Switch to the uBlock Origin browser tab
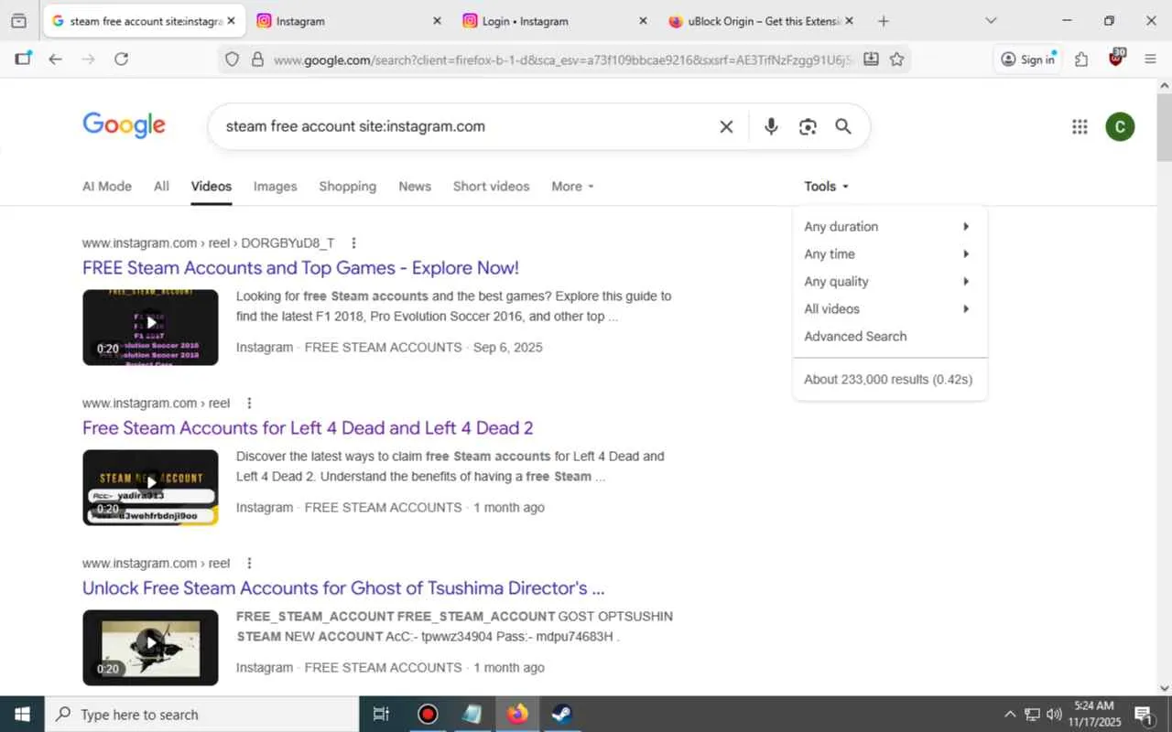Viewport: 1172px width, 732px height. [x=760, y=21]
